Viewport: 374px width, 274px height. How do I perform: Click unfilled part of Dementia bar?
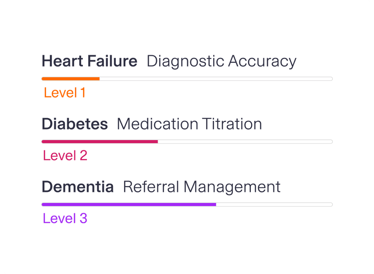(274, 204)
